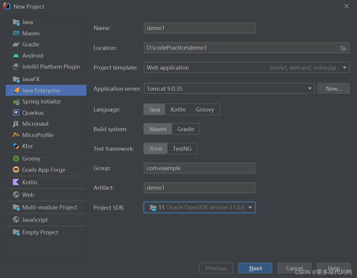Expand the Application server dropdown arrow

[310, 89]
